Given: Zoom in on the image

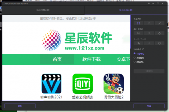Looking at the screenshot, I should pyautogui.click(x=139, y=33).
